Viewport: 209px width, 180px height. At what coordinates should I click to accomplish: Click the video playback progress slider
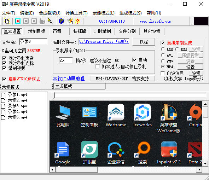click(130, 95)
